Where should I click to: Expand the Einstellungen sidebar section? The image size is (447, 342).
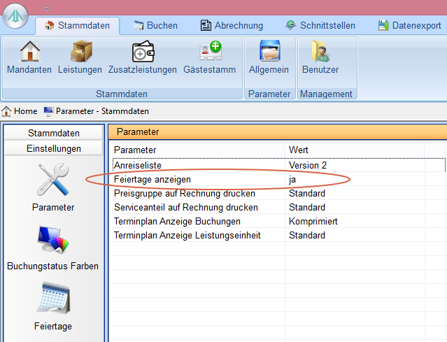(54, 148)
